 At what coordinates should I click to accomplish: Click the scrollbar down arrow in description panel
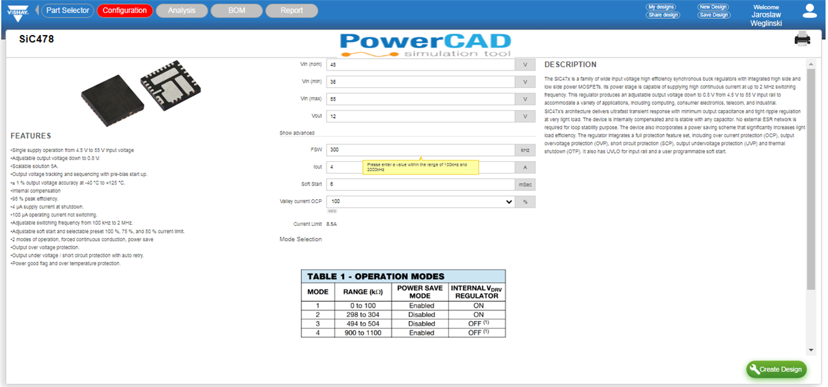(811, 351)
